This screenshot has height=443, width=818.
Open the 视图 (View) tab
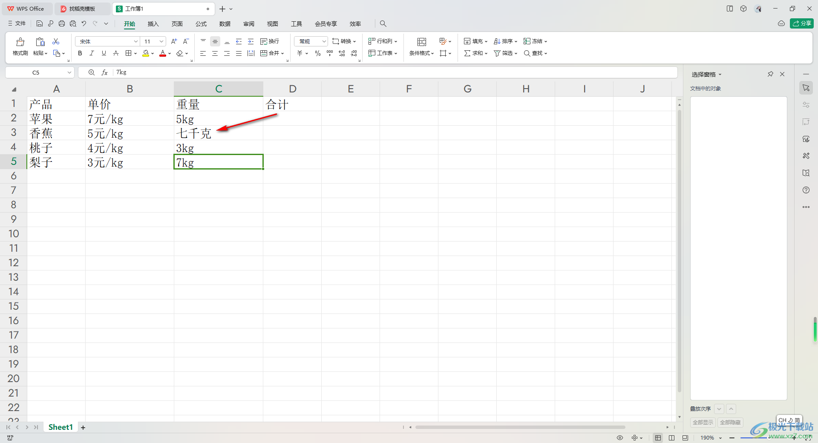(x=273, y=24)
